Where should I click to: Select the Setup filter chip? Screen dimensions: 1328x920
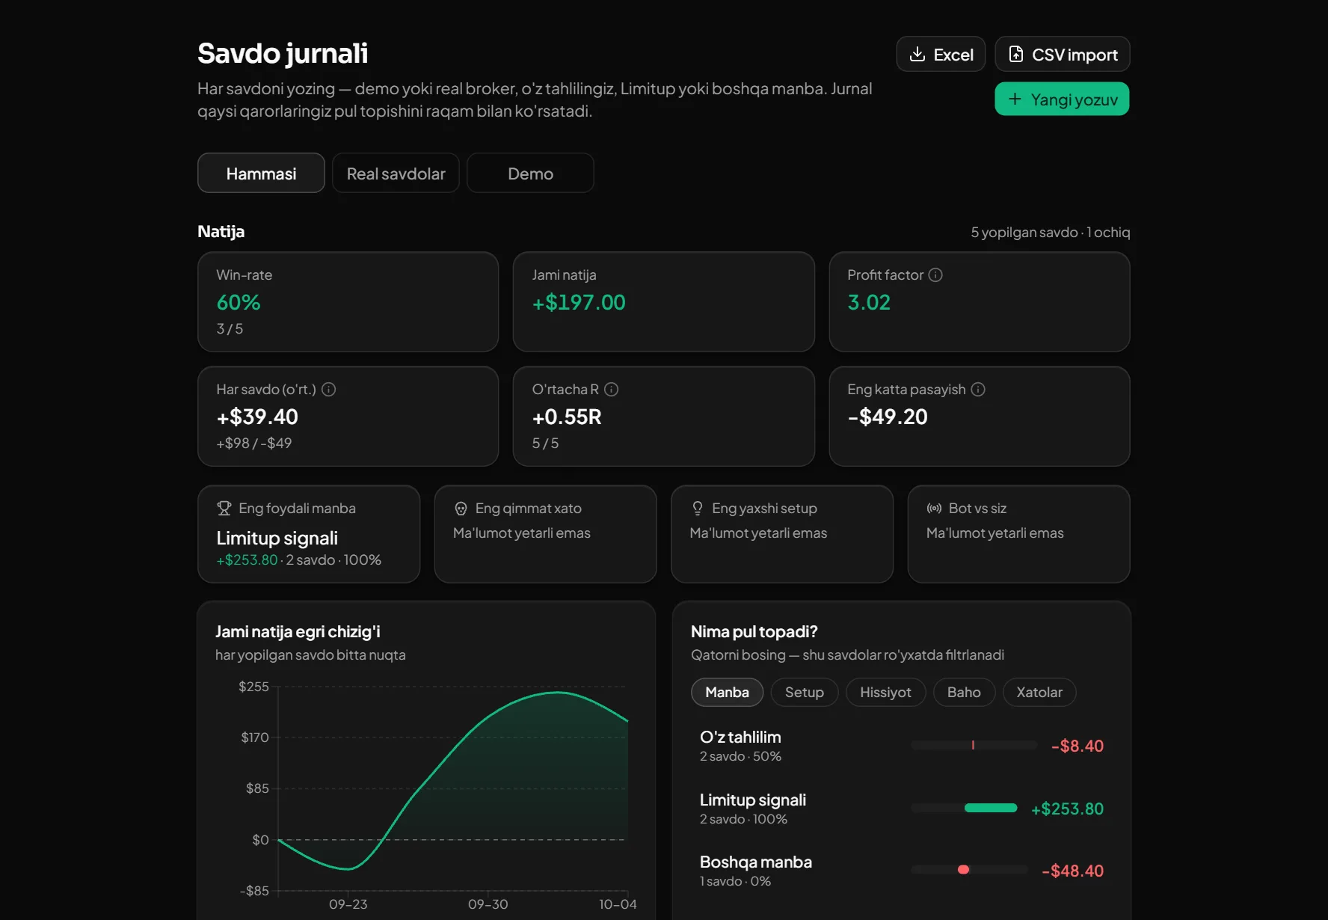pos(805,692)
